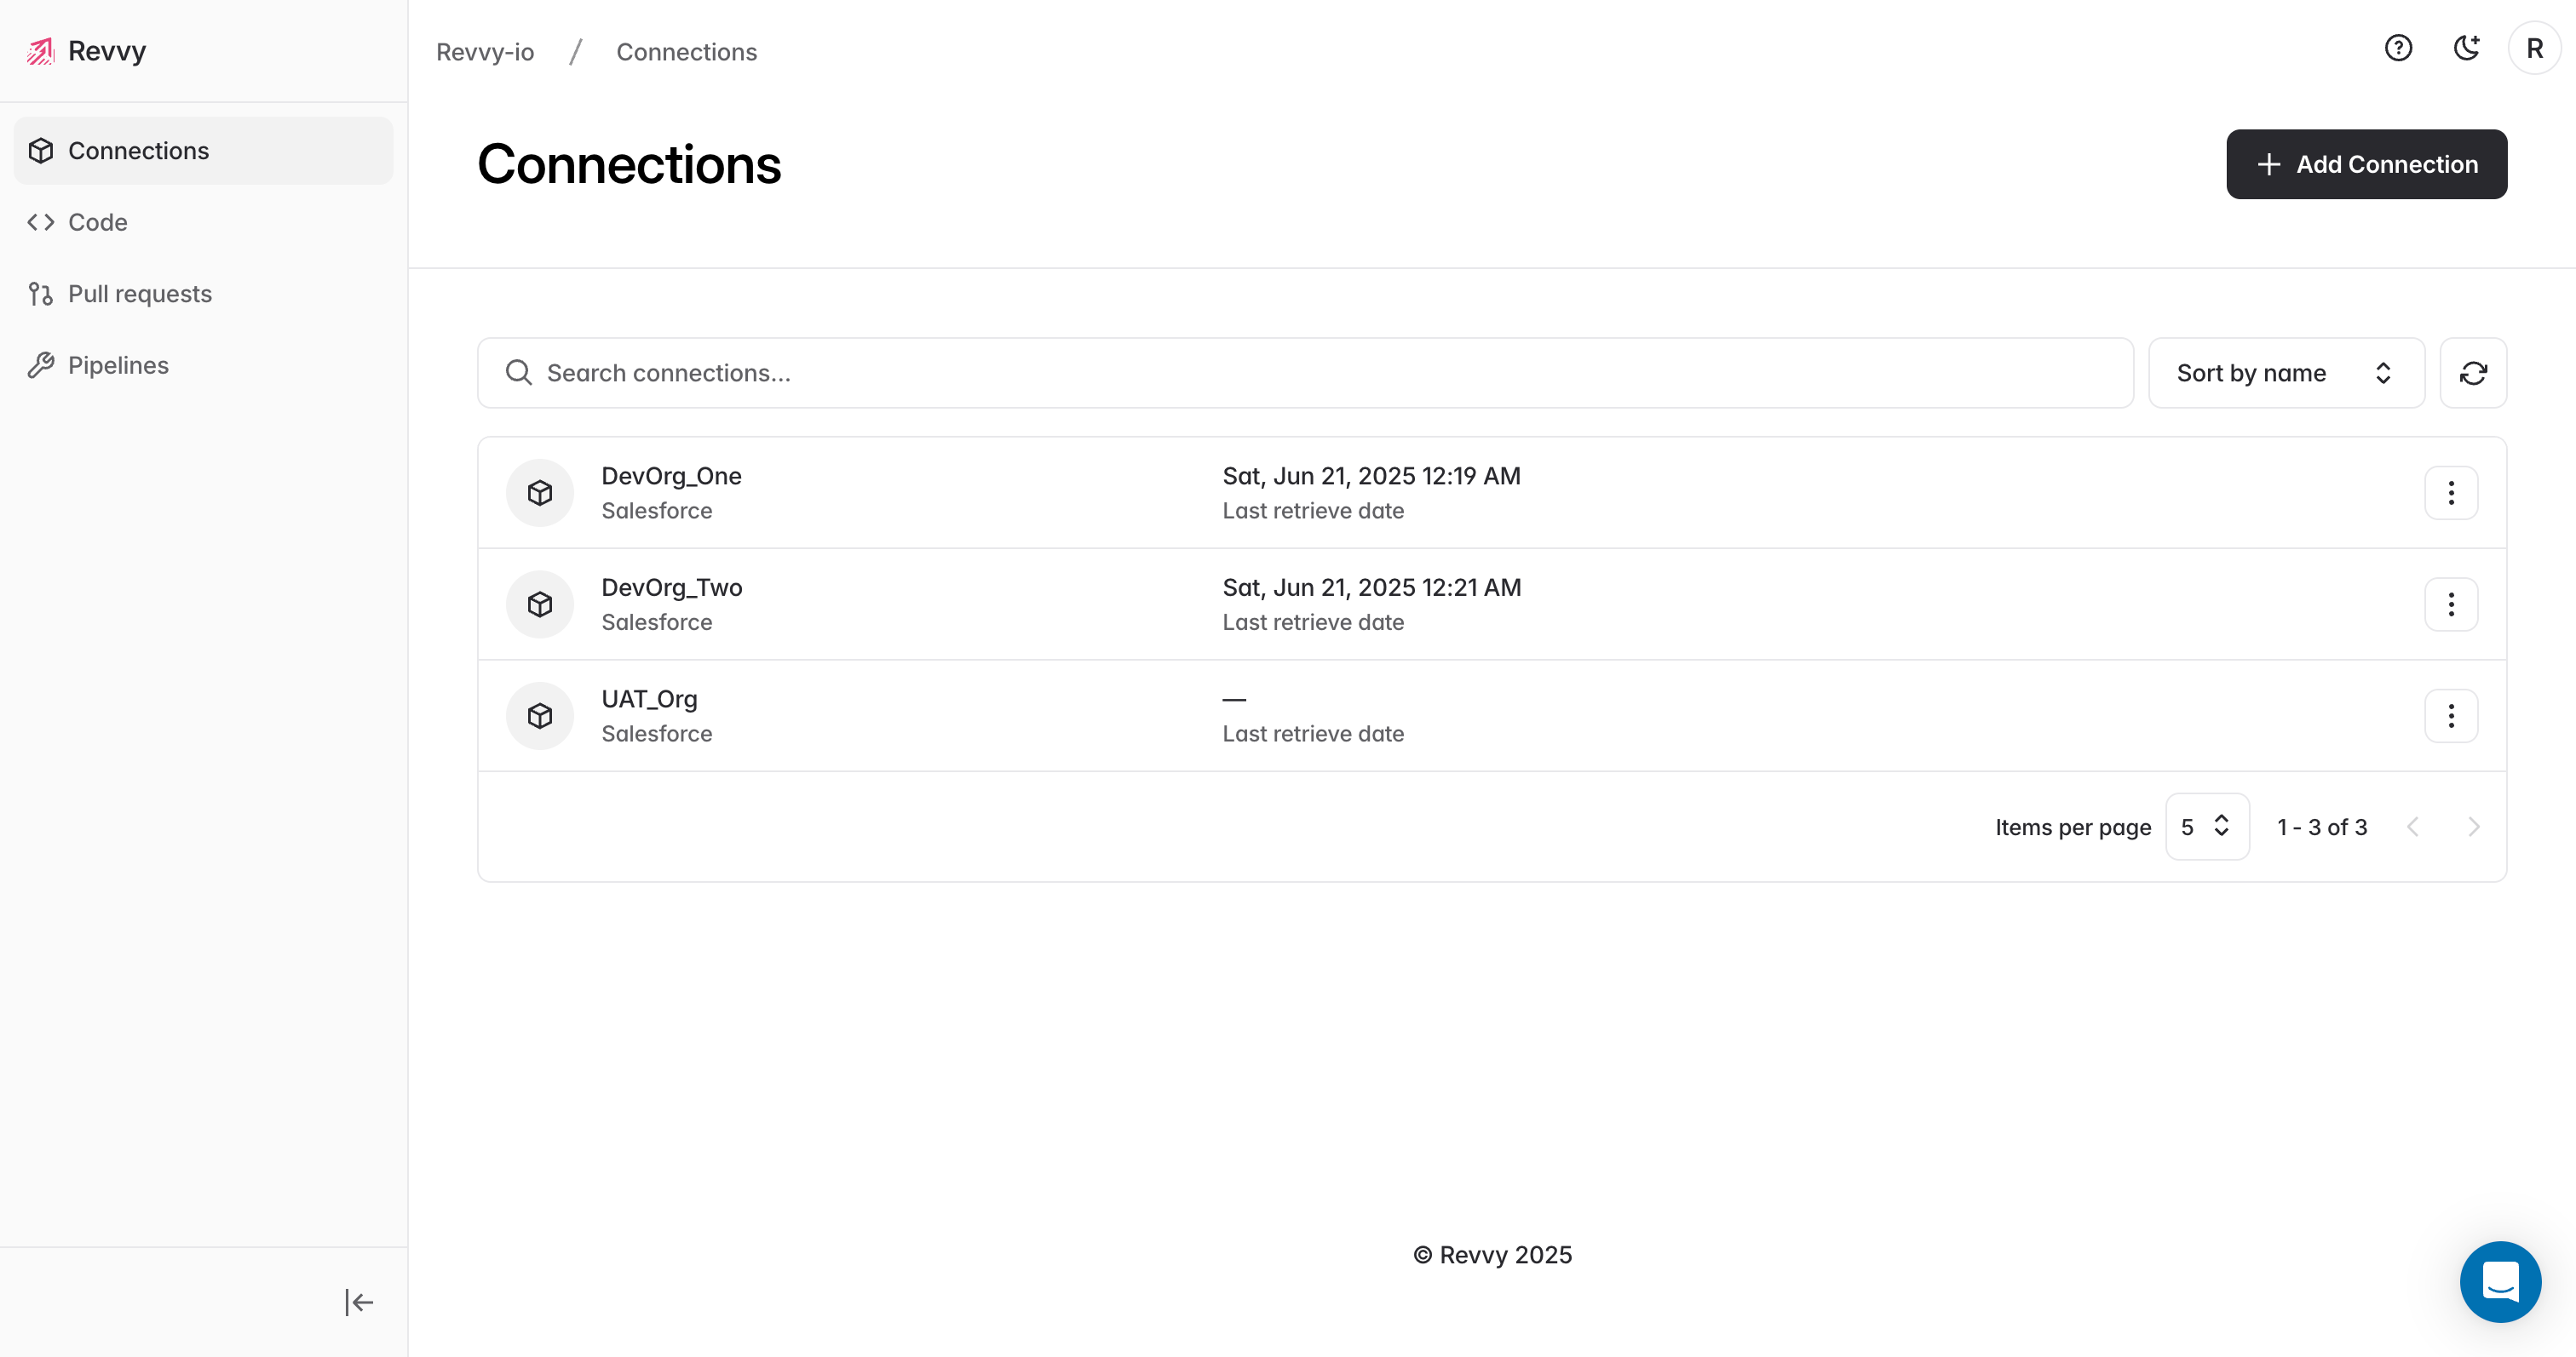Image resolution: width=2576 pixels, height=1357 pixels.
Task: Toggle dark mode moon icon
Action: pos(2466,48)
